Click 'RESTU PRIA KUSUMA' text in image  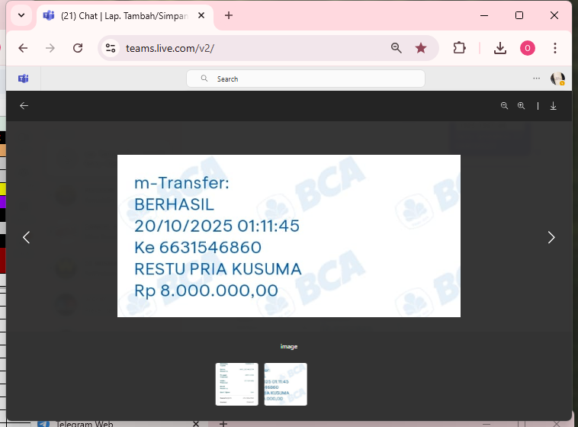(x=218, y=269)
